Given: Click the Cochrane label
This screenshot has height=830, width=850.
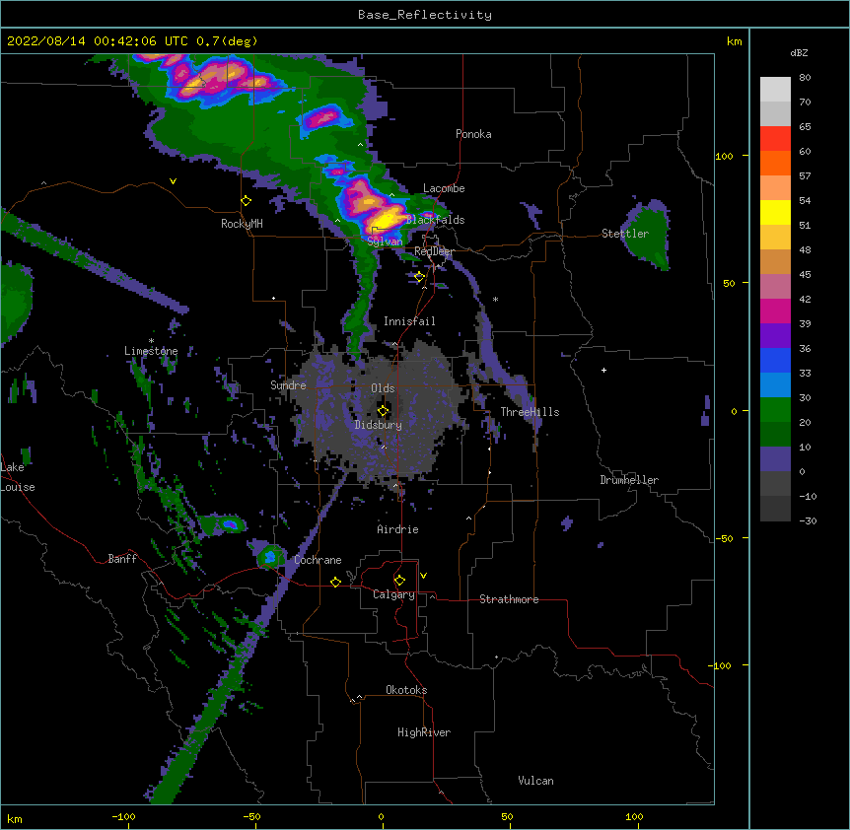Looking at the screenshot, I should [x=318, y=560].
